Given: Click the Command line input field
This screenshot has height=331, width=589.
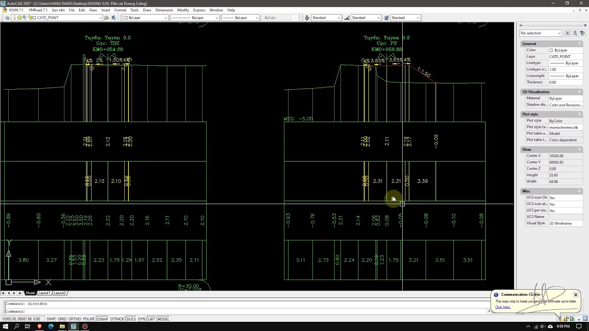Looking at the screenshot, I should click(258, 311).
